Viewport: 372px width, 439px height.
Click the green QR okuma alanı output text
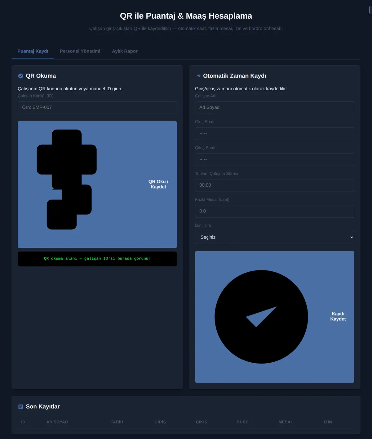click(97, 259)
